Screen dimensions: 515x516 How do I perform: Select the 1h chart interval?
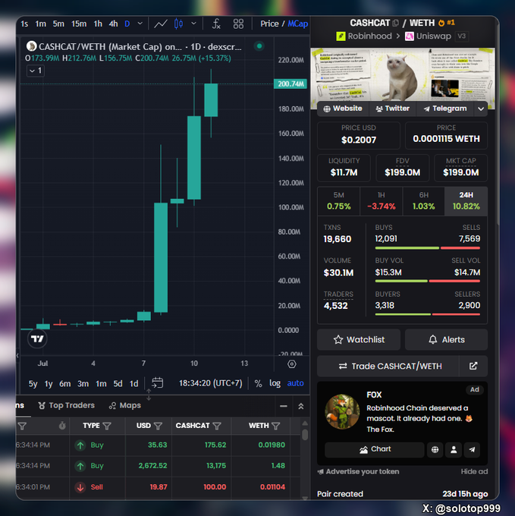point(98,24)
